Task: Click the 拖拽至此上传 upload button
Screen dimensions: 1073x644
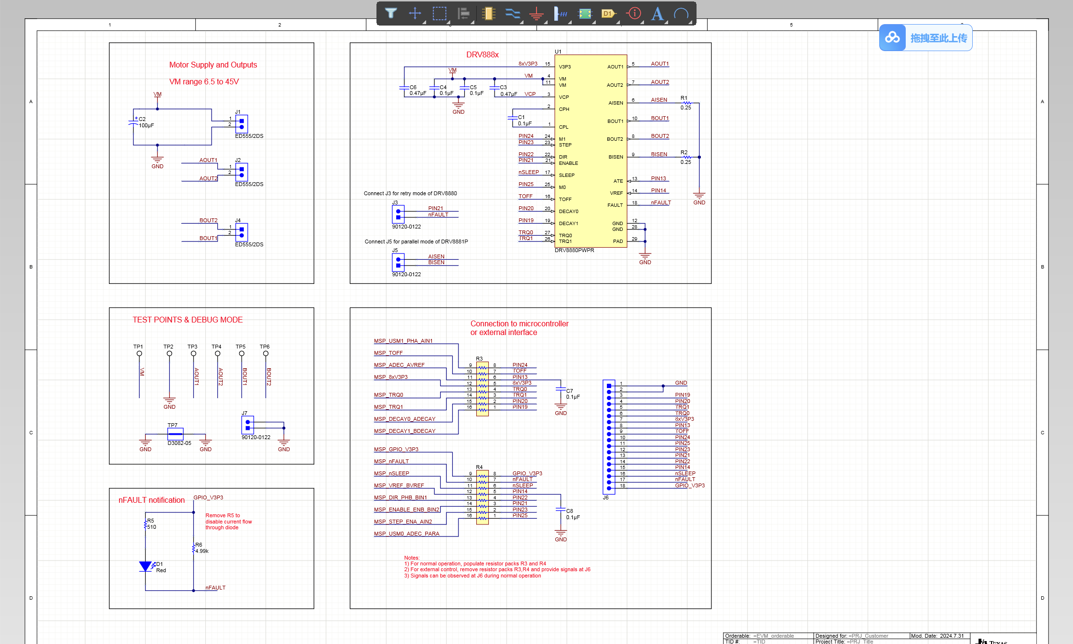Action: coord(925,38)
